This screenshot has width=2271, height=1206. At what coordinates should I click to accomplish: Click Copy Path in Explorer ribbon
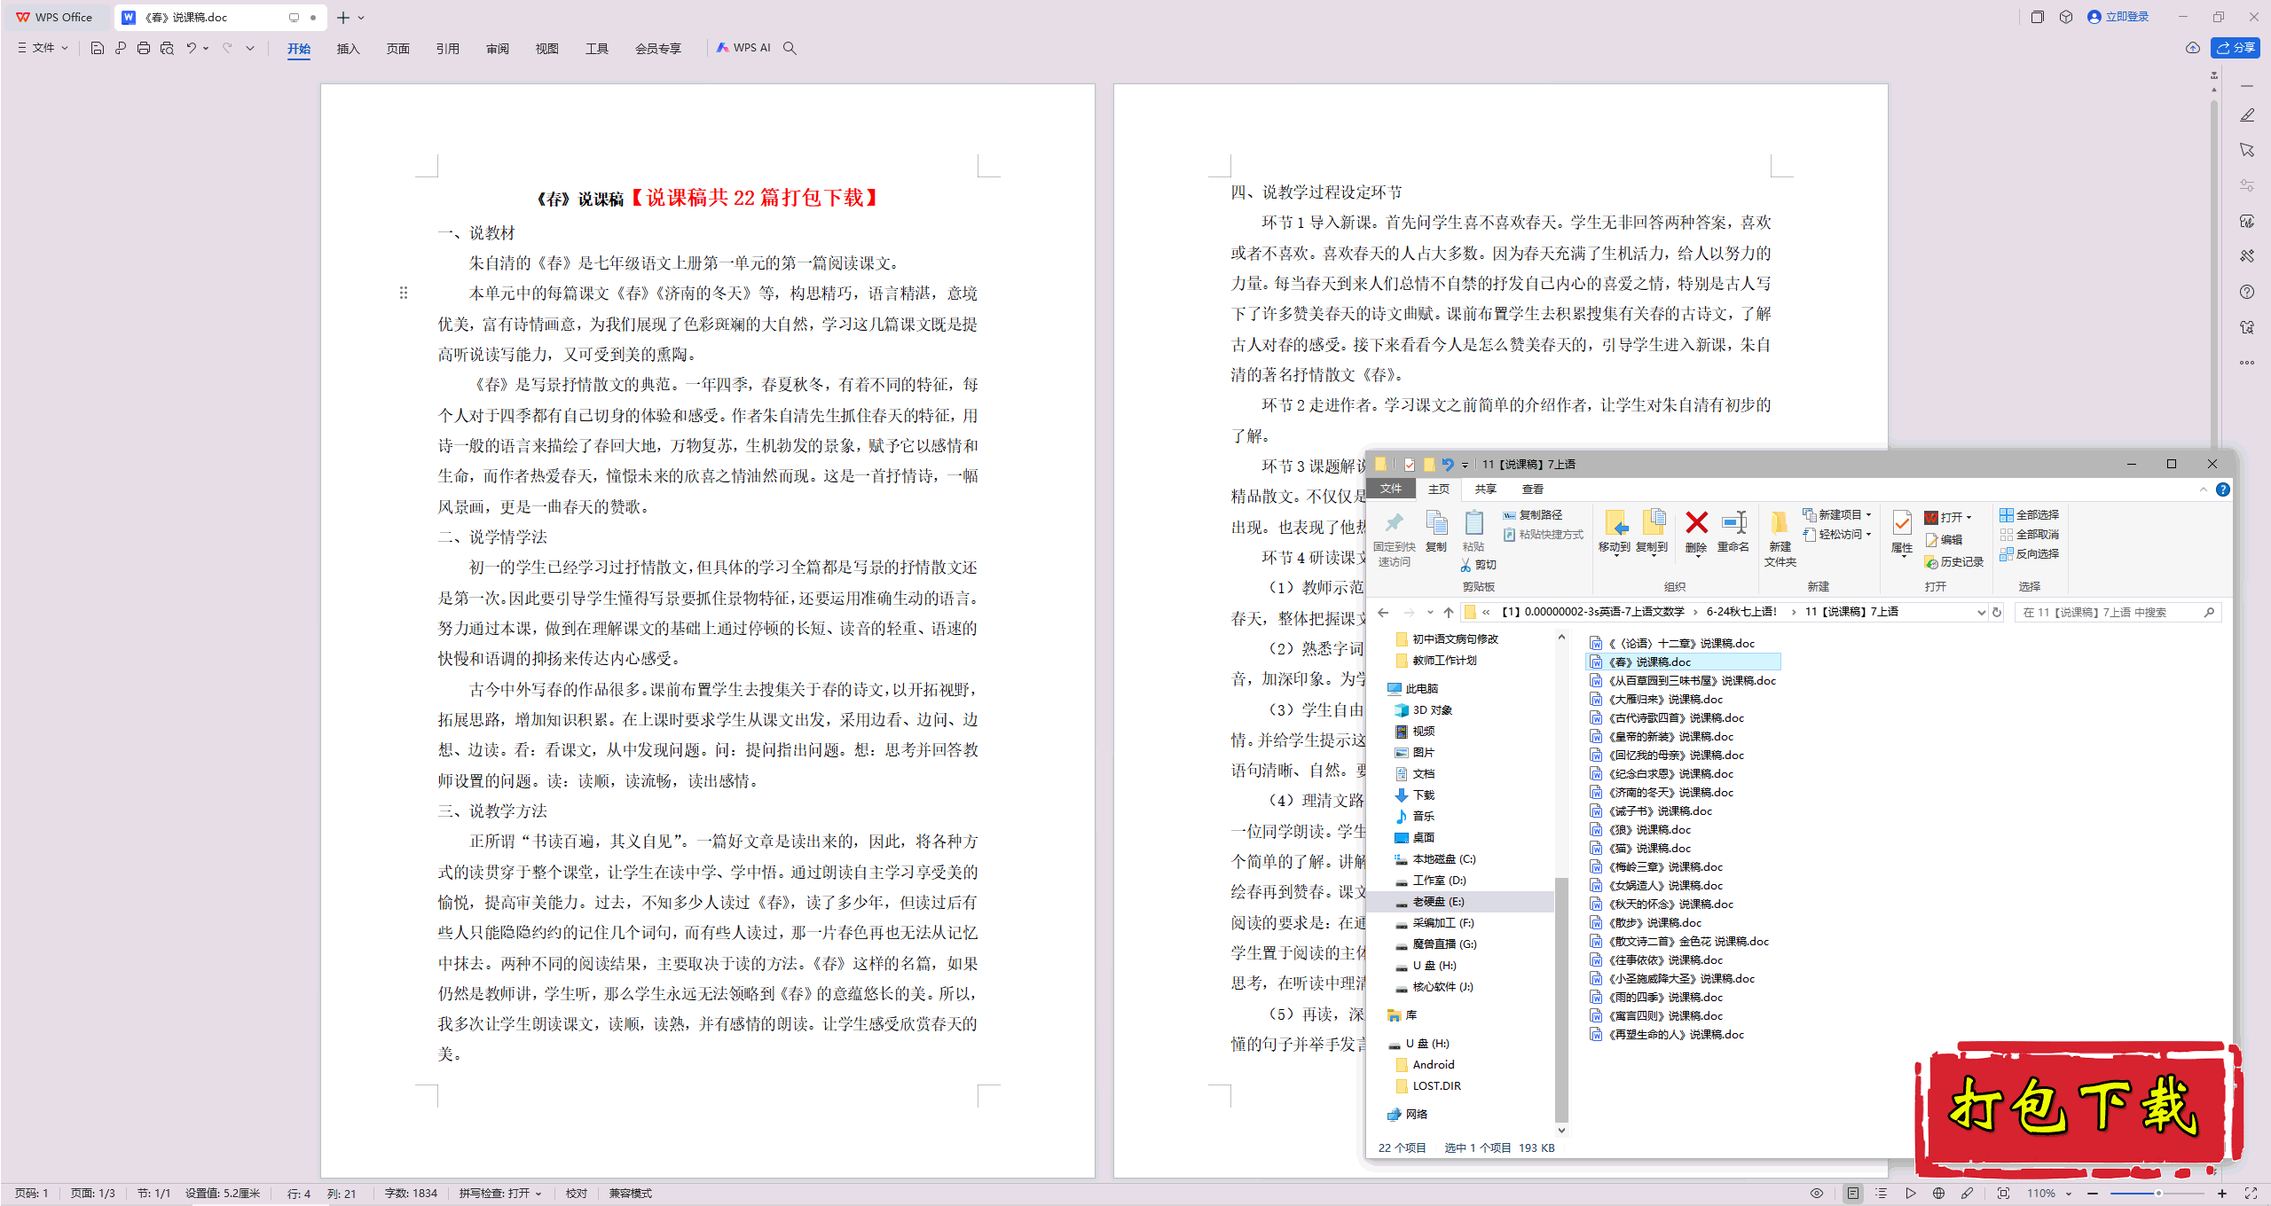click(1532, 515)
